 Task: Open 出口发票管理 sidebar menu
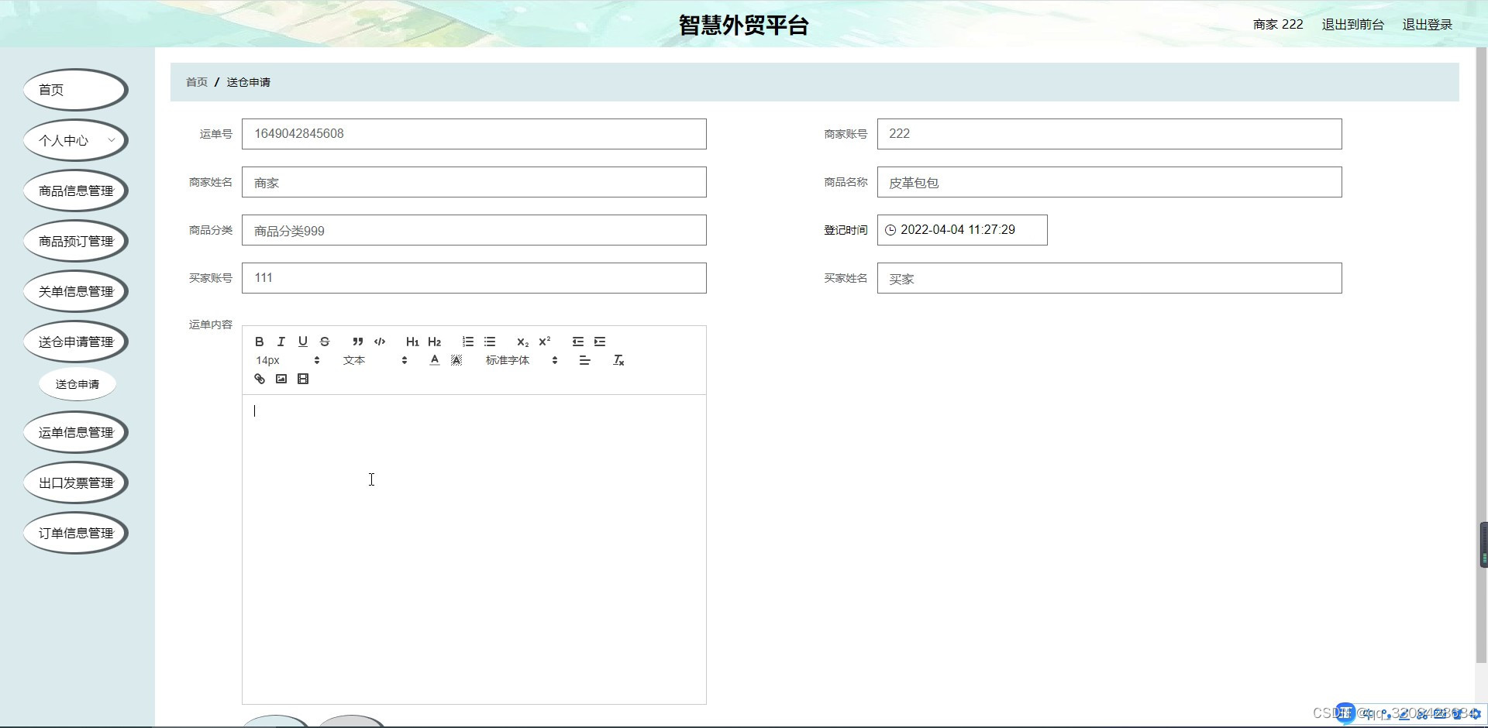76,482
